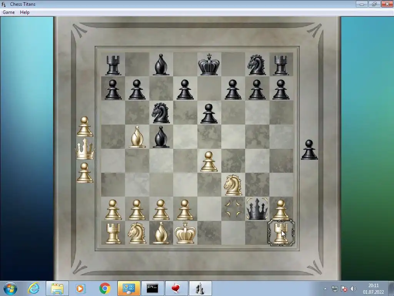Click the black pawn on f7
The width and height of the screenshot is (394, 296).
click(233, 89)
